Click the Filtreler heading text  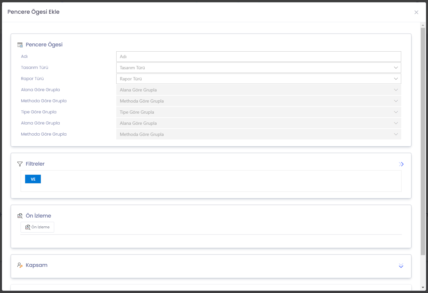[35, 164]
